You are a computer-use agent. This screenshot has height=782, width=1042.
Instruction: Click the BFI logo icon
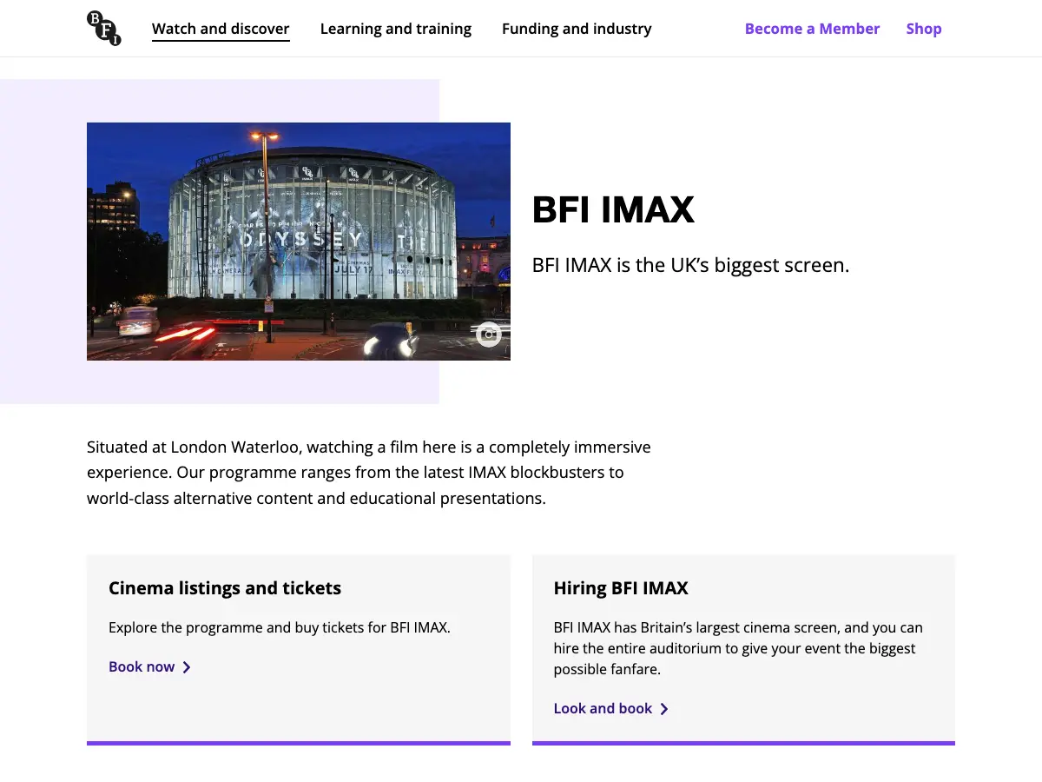point(104,28)
